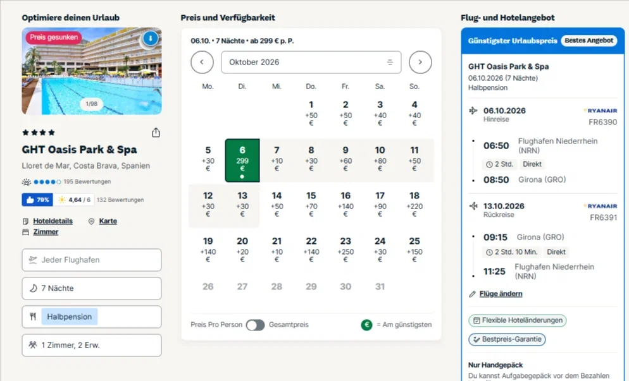Screen dimensions: 629x381
Task: Open the Jeder Flughafen airport dropdown
Action: (x=92, y=260)
